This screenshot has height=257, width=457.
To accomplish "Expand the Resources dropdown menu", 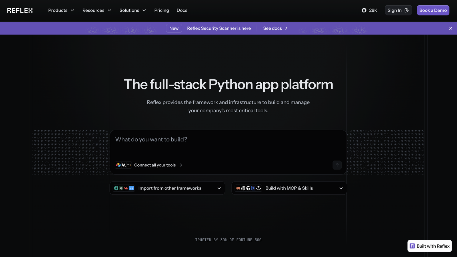I will coord(97,10).
